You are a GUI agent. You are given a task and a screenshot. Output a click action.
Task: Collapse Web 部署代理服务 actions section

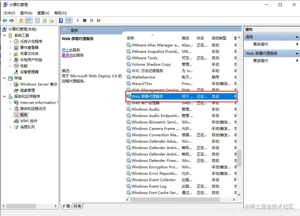(x=297, y=53)
